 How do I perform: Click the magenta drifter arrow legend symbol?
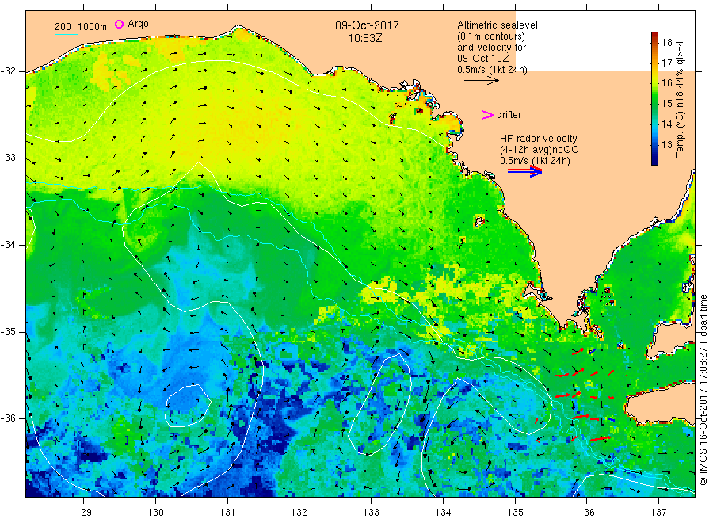(487, 115)
